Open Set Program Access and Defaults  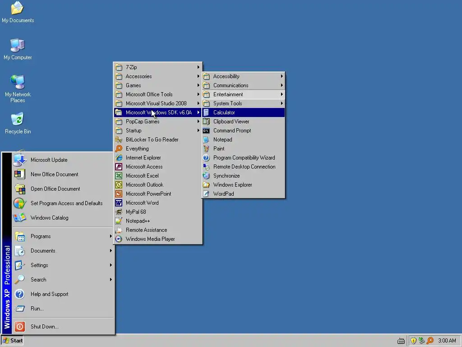tap(63, 203)
